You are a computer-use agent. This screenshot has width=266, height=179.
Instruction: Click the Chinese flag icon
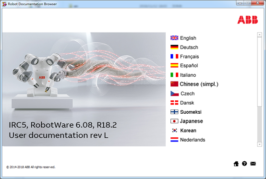(x=174, y=84)
